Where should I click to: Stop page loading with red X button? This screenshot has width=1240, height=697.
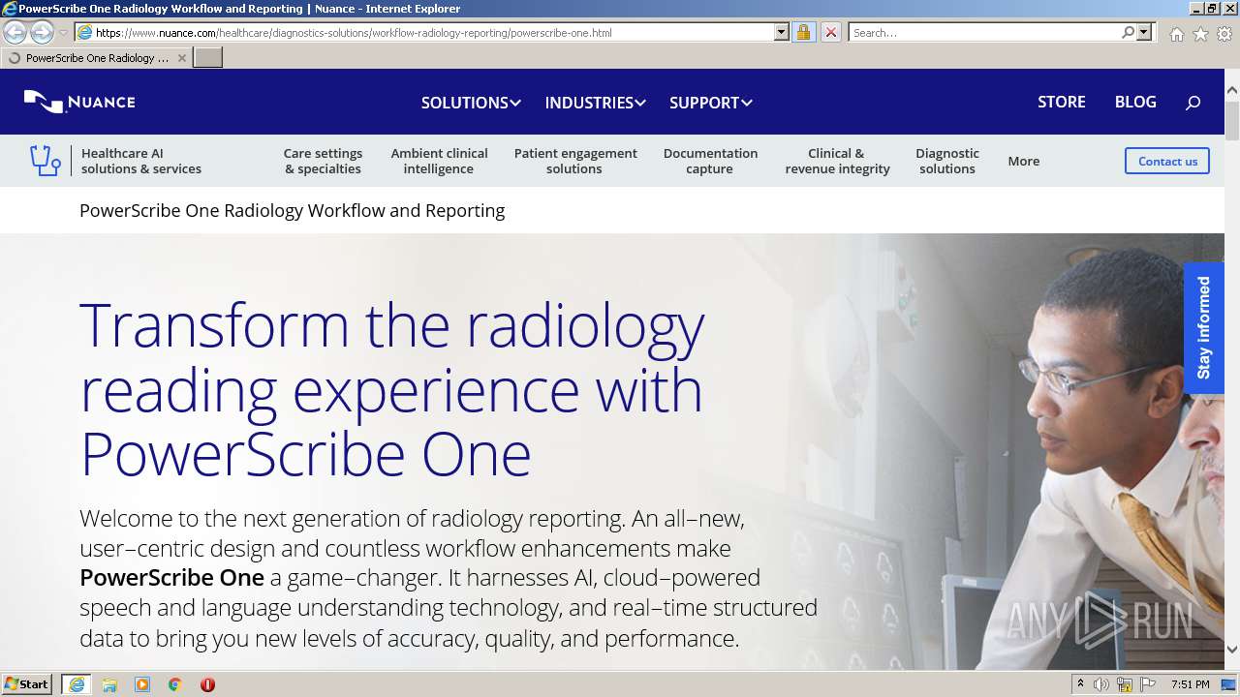(x=830, y=32)
